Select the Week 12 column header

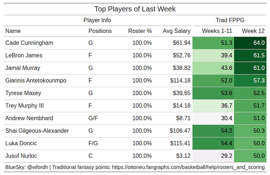[253, 31]
